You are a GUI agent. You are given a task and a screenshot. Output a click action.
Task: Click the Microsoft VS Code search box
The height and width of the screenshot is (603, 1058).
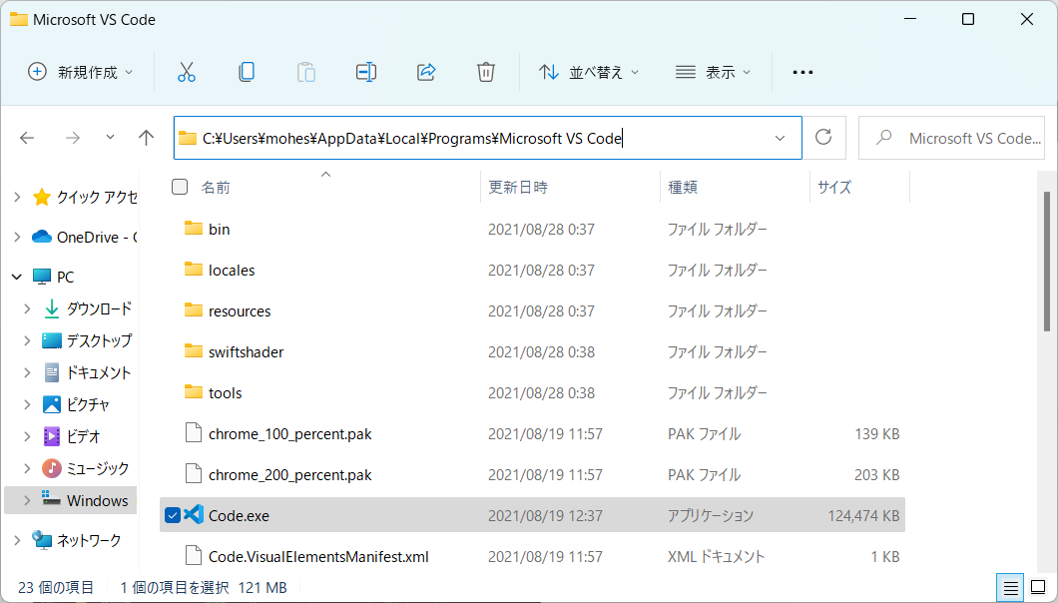click(x=951, y=139)
